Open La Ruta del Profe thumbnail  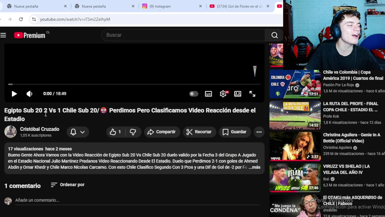click(x=295, y=115)
